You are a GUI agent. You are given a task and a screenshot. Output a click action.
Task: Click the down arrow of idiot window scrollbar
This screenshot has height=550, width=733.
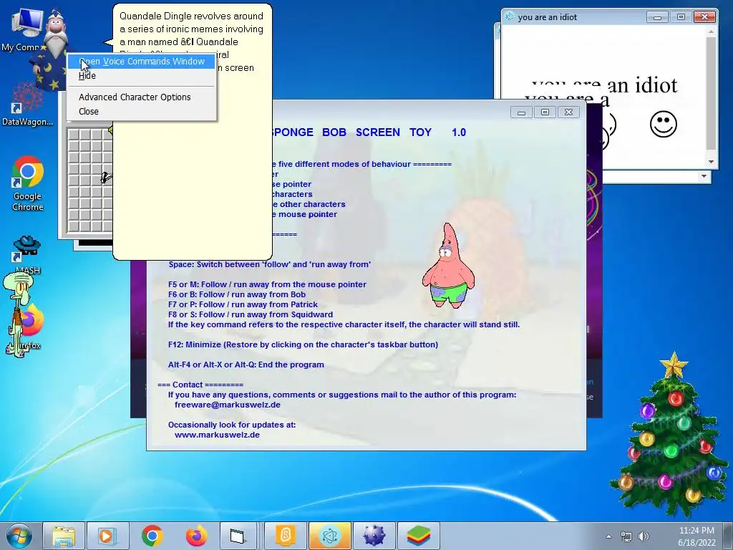pyautogui.click(x=711, y=162)
